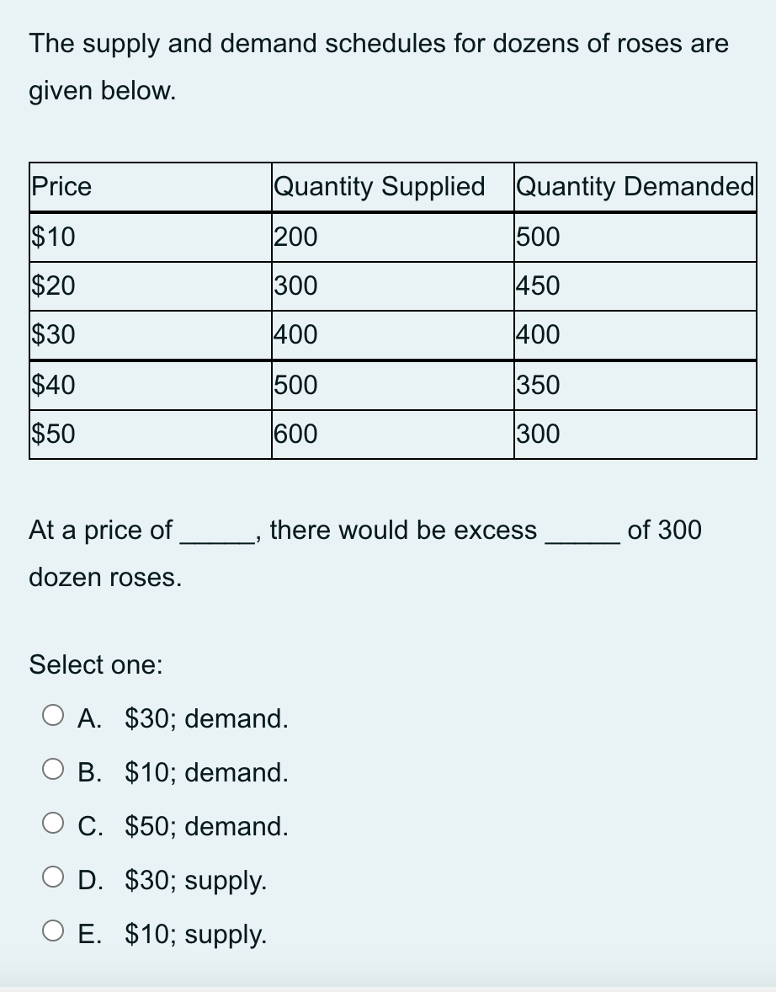Click the cell showing 200 quantity supplied

coord(295,237)
